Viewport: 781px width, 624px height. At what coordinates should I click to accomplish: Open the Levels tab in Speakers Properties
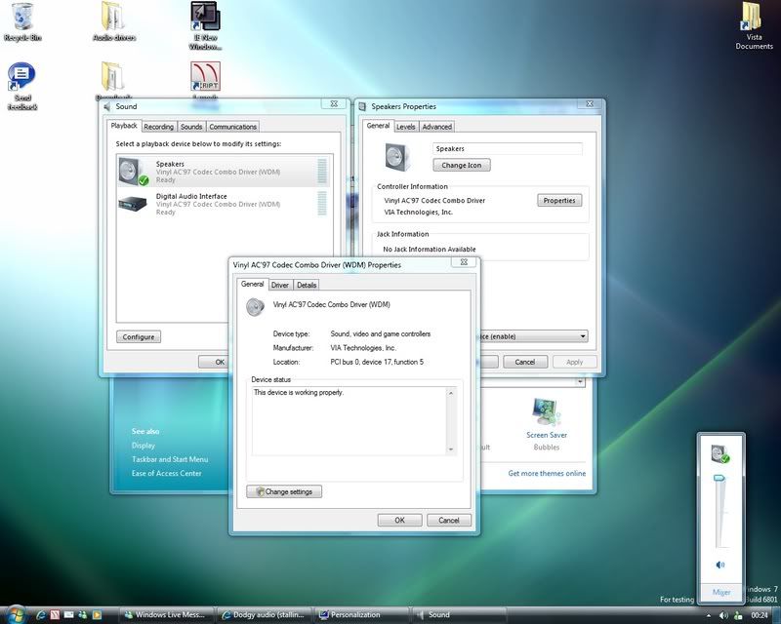coord(405,127)
